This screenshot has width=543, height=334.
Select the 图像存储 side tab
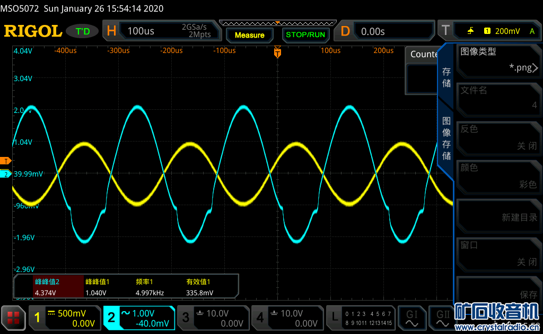446,138
